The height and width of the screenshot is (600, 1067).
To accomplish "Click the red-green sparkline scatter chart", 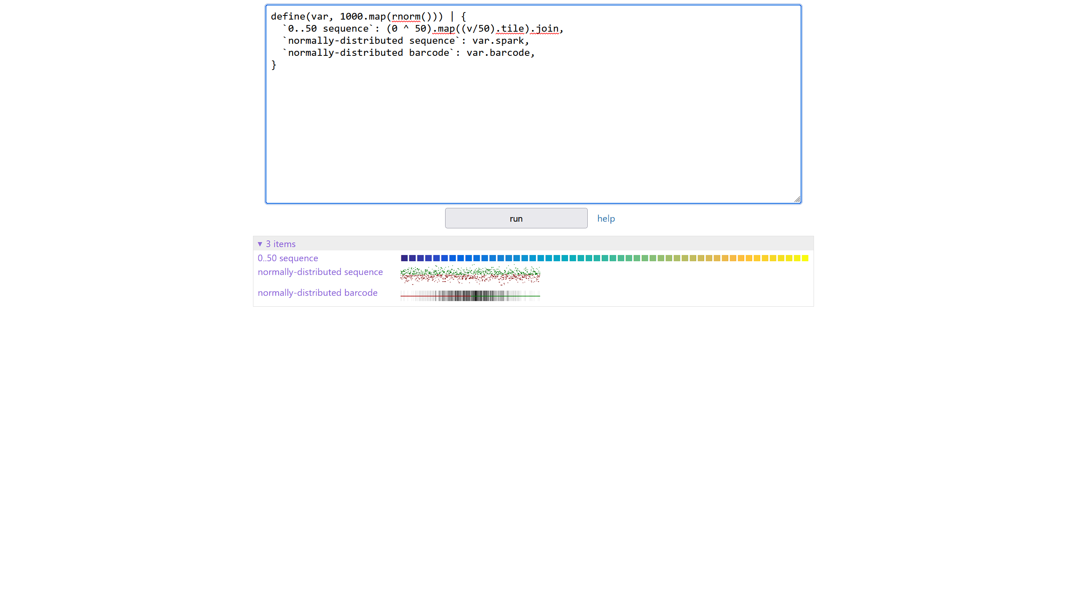I will (x=470, y=275).
